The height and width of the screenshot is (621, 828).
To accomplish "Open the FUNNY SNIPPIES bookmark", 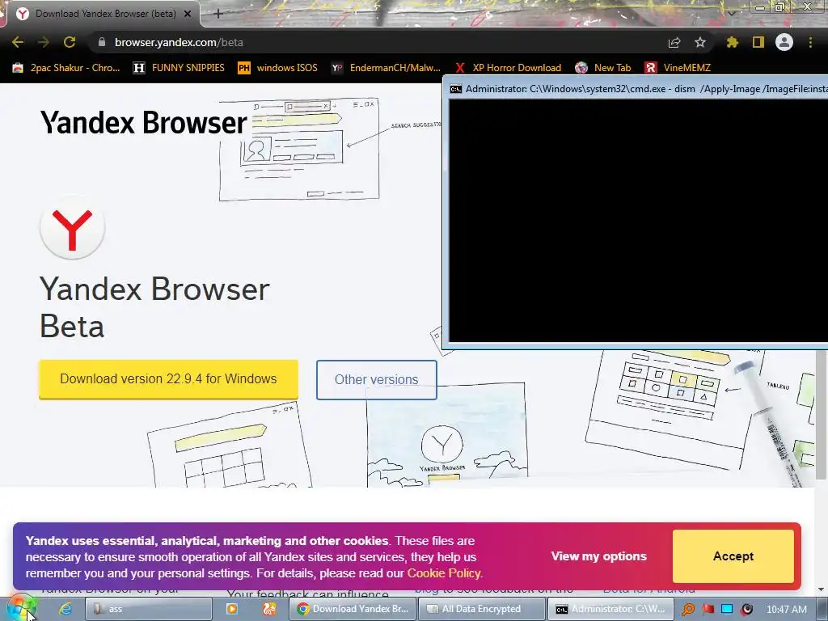I will 179,68.
